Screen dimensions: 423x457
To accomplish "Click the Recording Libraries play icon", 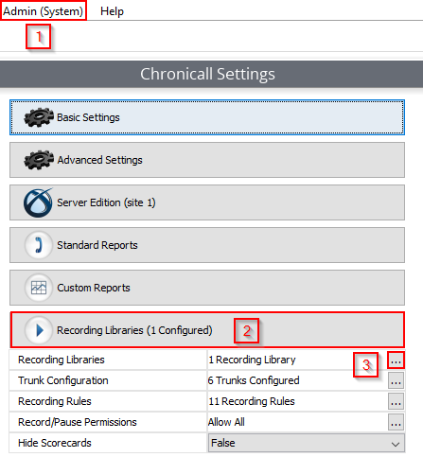I will click(39, 330).
